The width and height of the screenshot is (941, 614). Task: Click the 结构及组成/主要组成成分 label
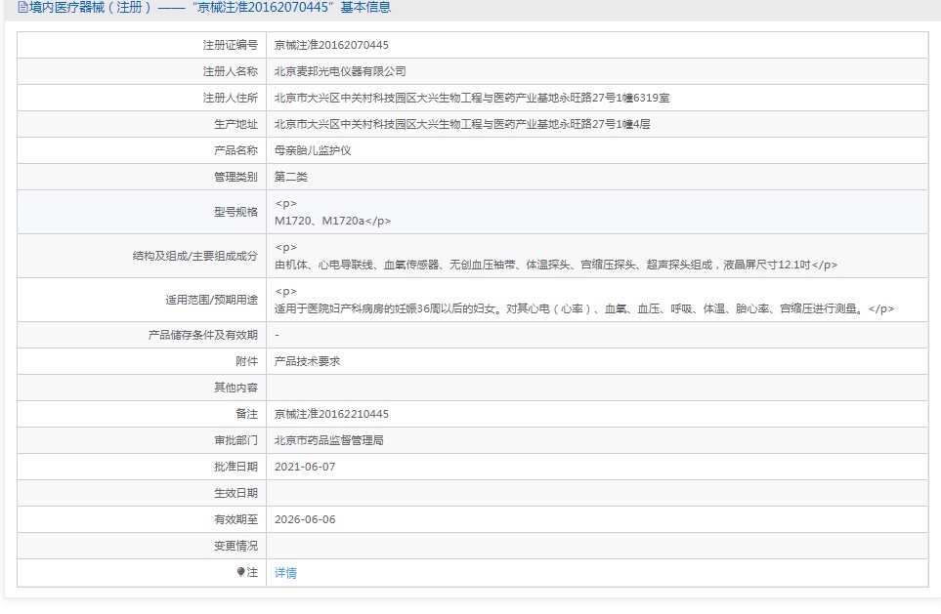[x=195, y=256]
